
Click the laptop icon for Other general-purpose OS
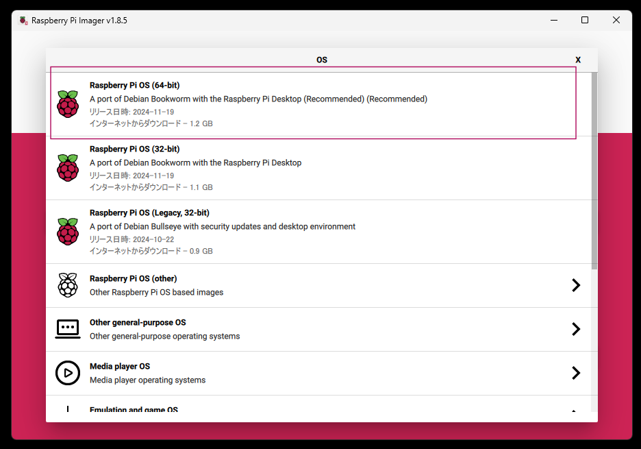[x=67, y=329]
